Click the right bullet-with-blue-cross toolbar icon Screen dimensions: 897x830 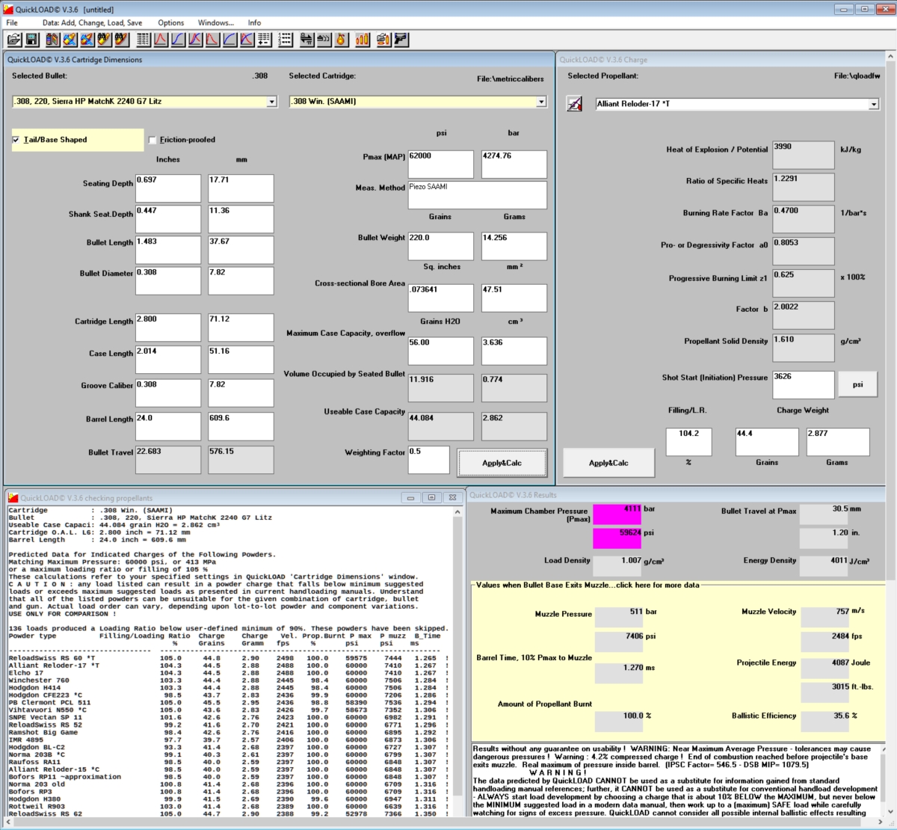[87, 39]
